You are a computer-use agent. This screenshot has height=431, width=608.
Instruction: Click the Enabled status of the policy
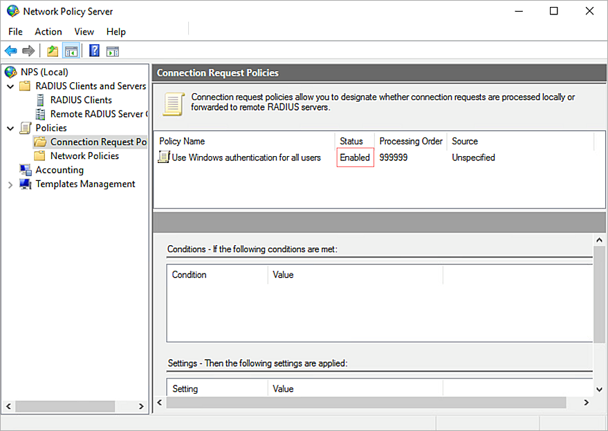(x=355, y=157)
